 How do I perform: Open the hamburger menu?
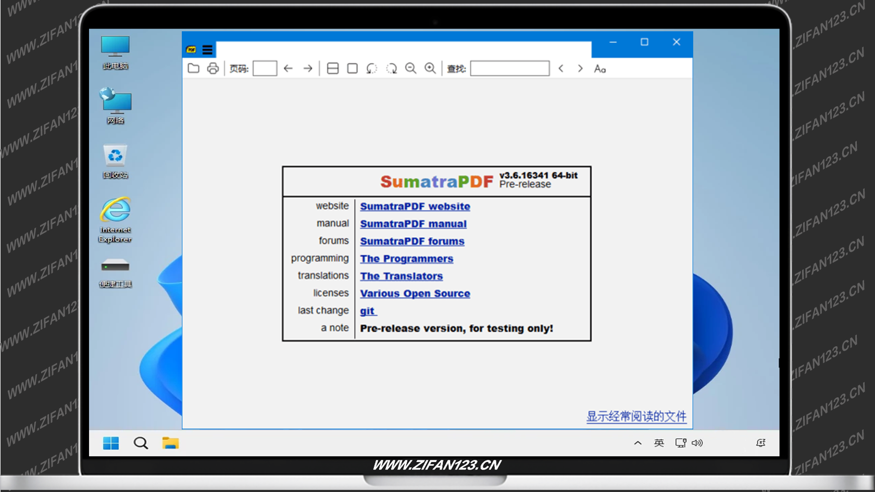coord(207,50)
